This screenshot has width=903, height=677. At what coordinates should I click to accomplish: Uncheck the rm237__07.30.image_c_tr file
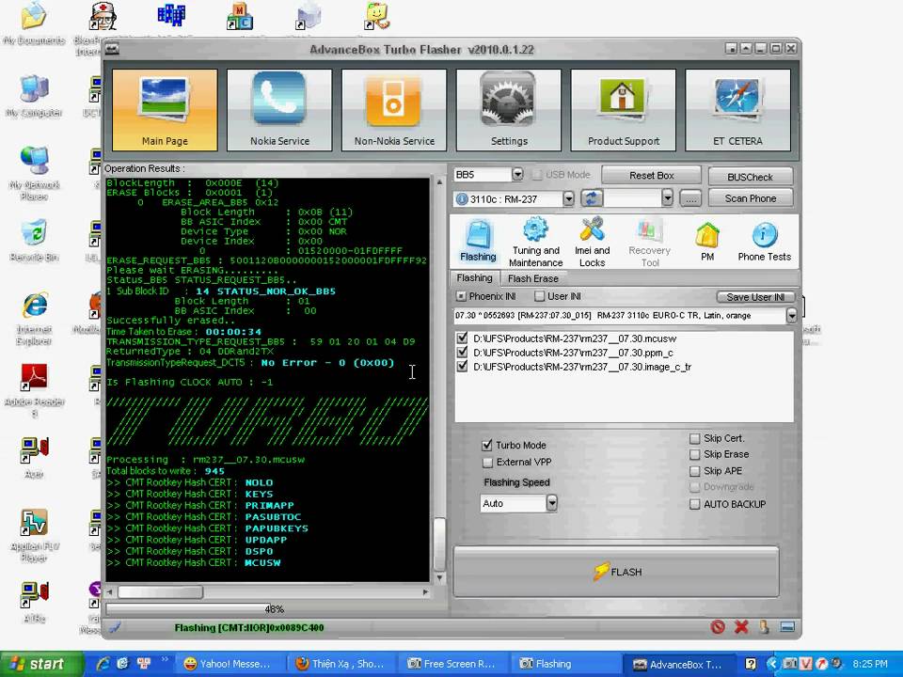[x=462, y=366]
